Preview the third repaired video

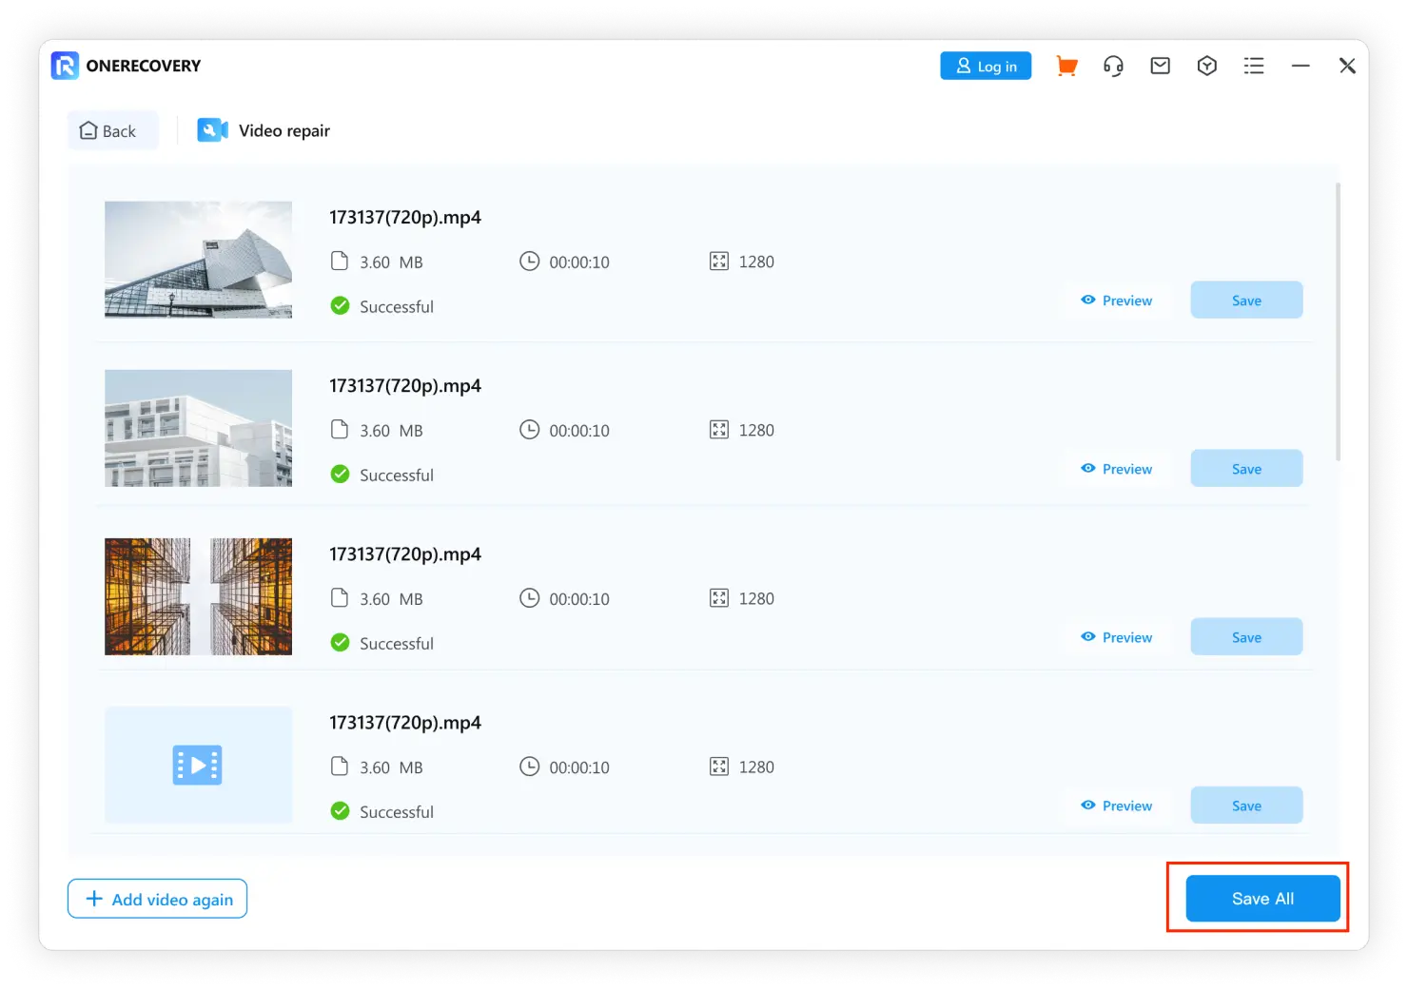click(x=1116, y=637)
